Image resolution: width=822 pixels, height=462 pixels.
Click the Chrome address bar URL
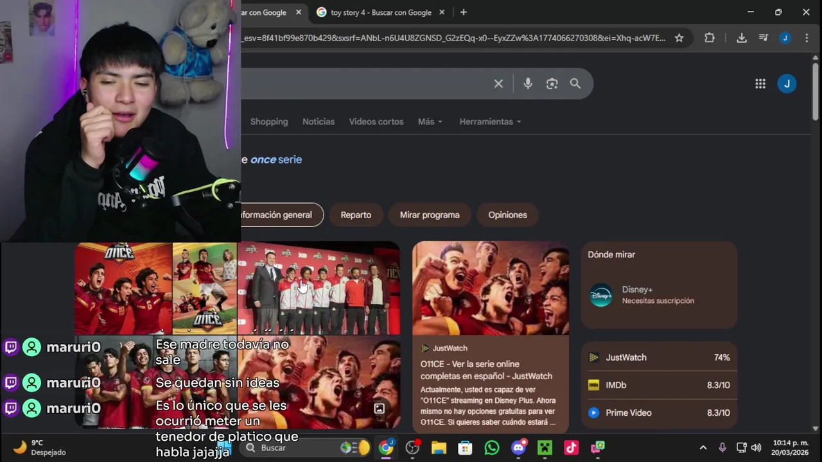pyautogui.click(x=453, y=38)
